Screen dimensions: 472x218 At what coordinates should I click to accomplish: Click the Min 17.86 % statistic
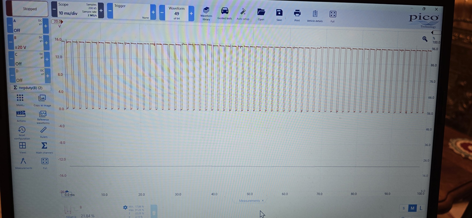[136, 207]
